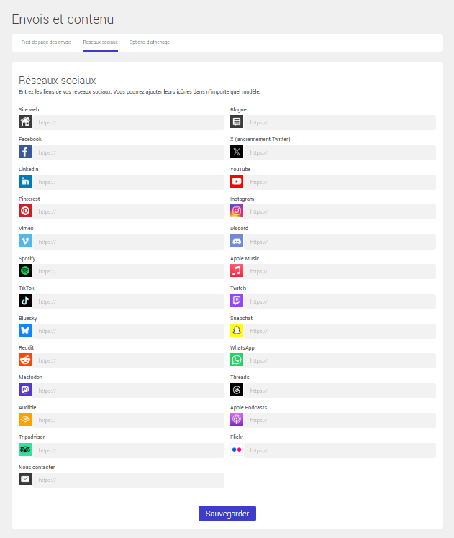This screenshot has width=454, height=538.
Task: Click the Vimeo link input
Action: tap(128, 242)
